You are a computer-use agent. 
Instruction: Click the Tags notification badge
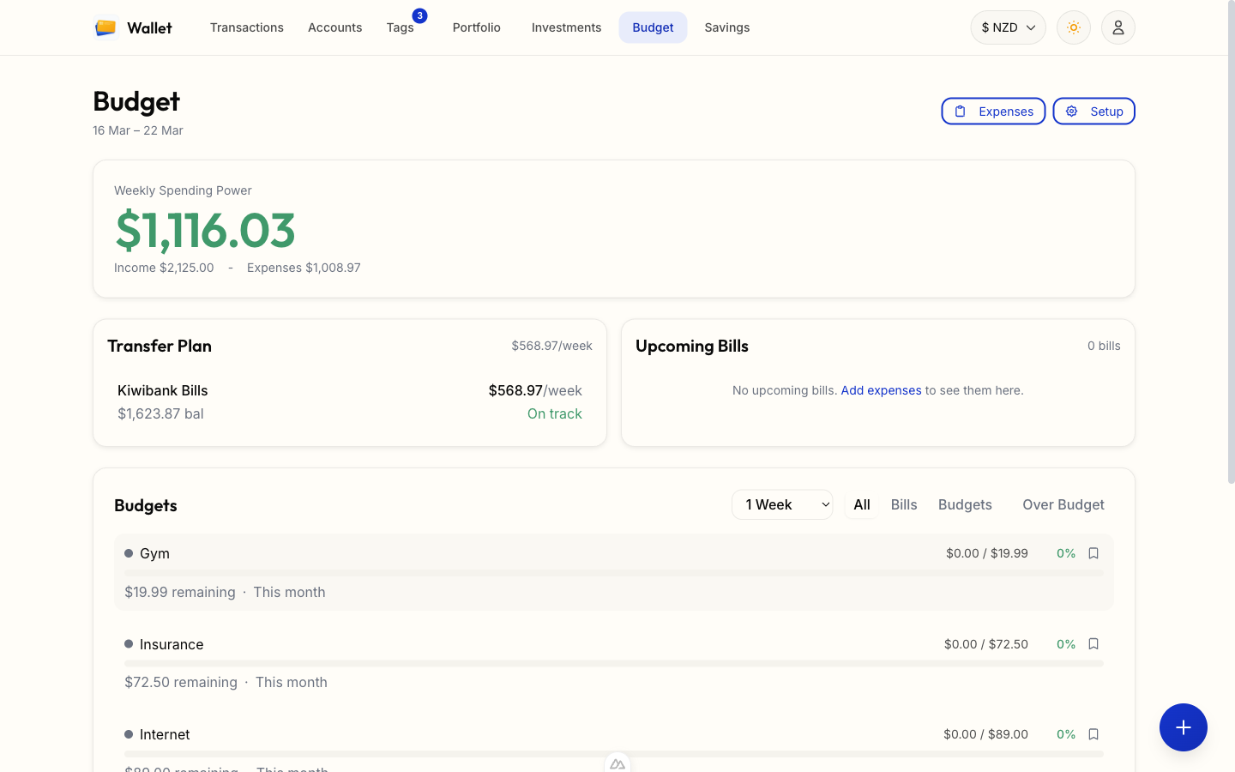[419, 15]
